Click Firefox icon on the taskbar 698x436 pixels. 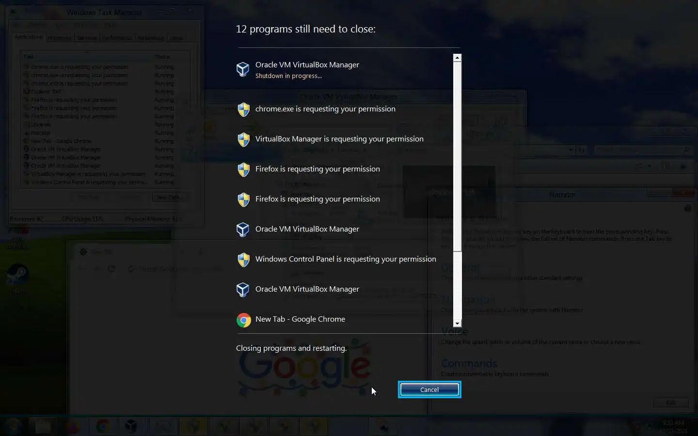point(72,426)
